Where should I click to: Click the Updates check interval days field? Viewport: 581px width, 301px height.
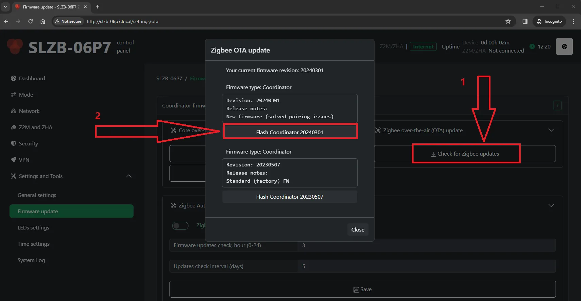click(x=426, y=266)
